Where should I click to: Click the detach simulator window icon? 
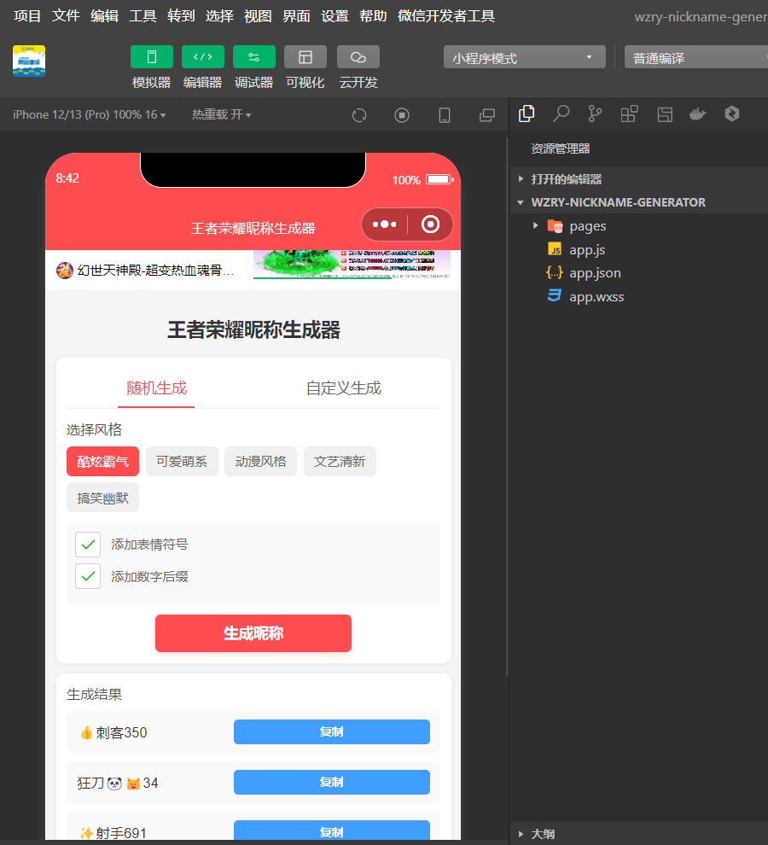pos(487,115)
